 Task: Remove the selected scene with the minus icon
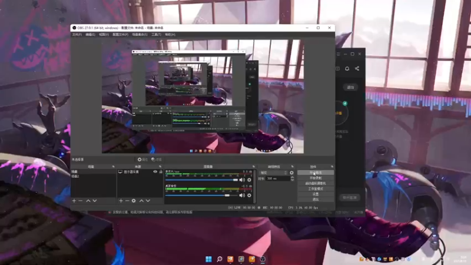coord(81,200)
